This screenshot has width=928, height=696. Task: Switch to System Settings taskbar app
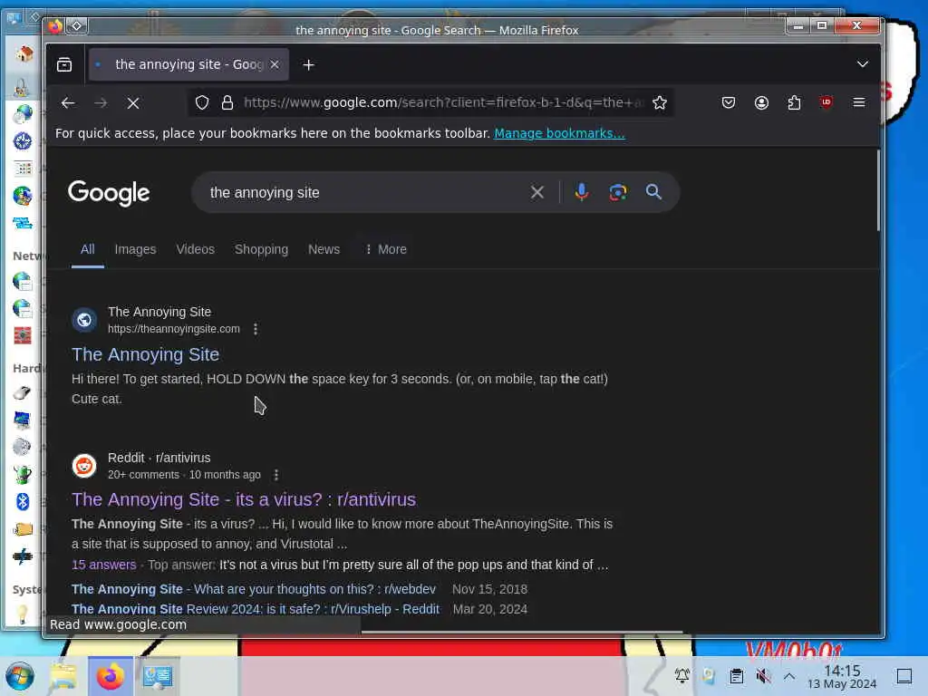[158, 676]
